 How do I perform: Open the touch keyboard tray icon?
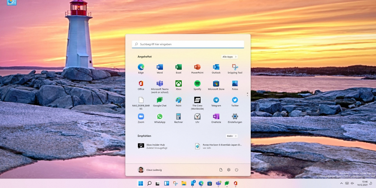coord(347,183)
